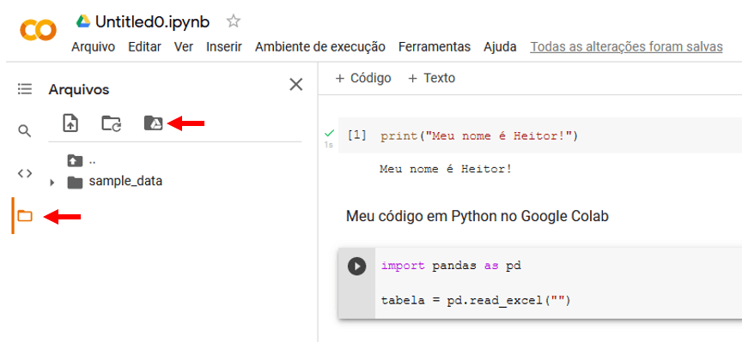Click the green checkmark execution status
The image size is (742, 342).
pyautogui.click(x=330, y=134)
